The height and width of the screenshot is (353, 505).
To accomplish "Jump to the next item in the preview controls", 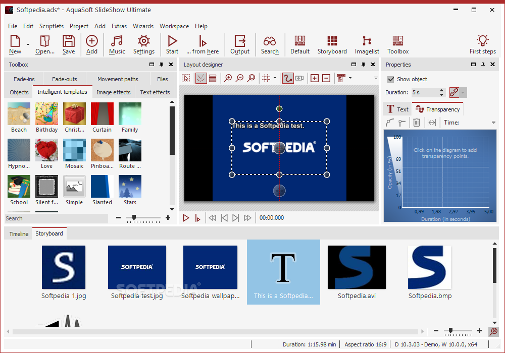I will pyautogui.click(x=236, y=218).
